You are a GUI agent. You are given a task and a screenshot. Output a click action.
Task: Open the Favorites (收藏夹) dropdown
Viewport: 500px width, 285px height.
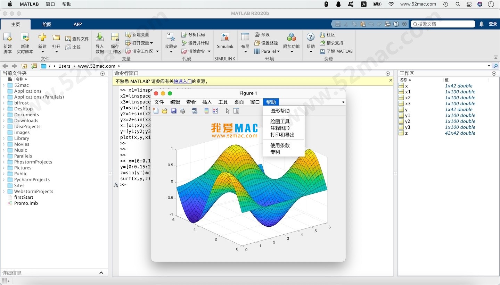click(x=171, y=52)
